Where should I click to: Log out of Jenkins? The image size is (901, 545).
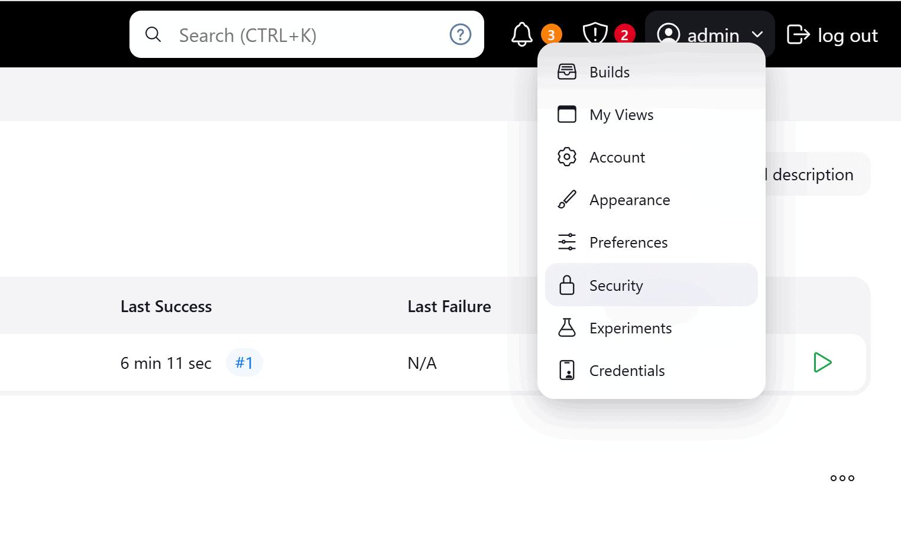point(832,35)
